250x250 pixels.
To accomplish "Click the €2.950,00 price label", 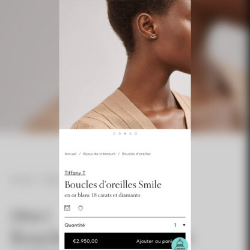I will tap(85, 241).
